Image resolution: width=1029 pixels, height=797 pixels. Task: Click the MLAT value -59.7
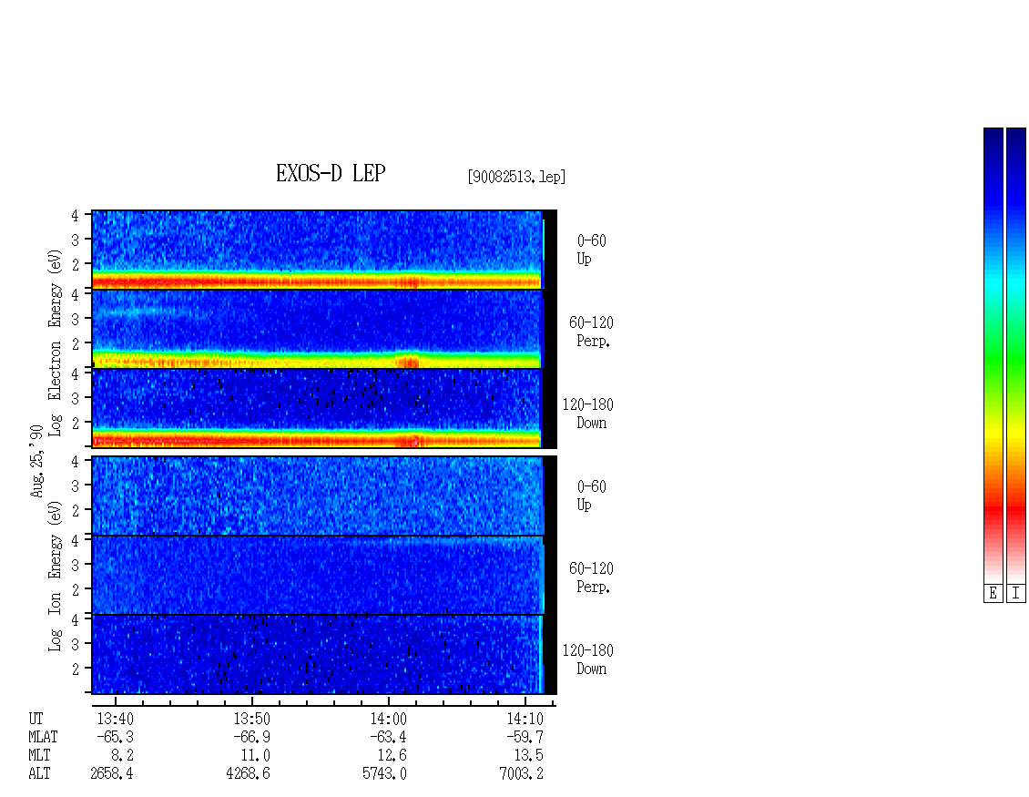click(x=525, y=737)
